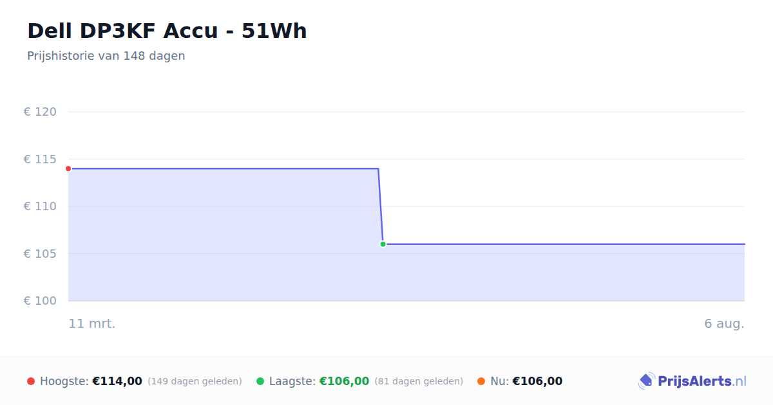Click the PrijsAlerts price tag logo icon
Image resolution: width=773 pixels, height=405 pixels.
[646, 381]
